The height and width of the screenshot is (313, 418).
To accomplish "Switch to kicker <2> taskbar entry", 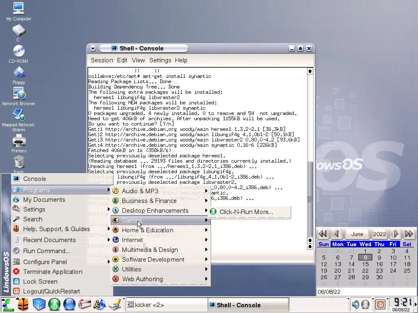I will 166,305.
